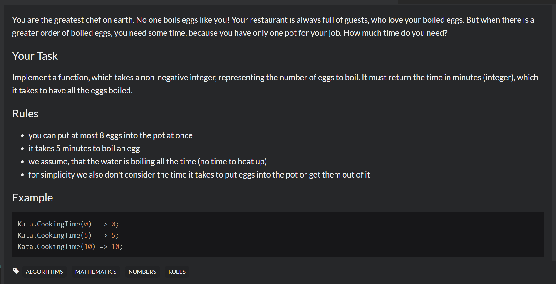Click empty space in the example code block
Image resolution: width=556 pixels, height=284 pixels.
(344, 235)
